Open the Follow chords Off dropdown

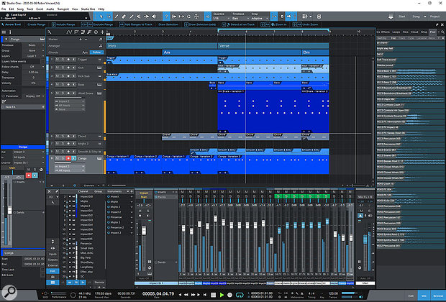pos(33,67)
